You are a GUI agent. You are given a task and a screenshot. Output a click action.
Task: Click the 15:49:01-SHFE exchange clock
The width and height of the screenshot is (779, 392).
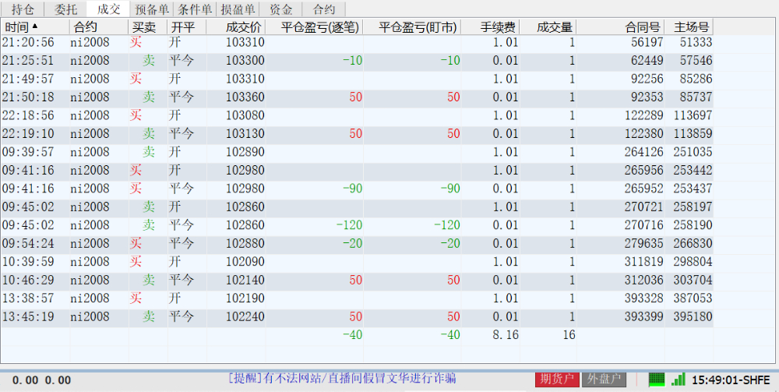tap(731, 380)
